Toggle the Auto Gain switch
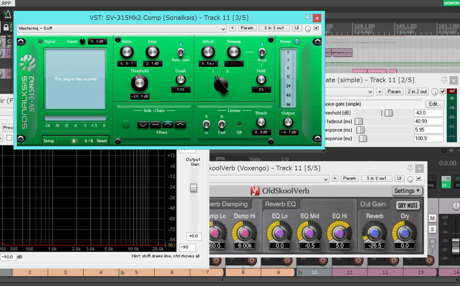The image size is (460, 286). (181, 52)
